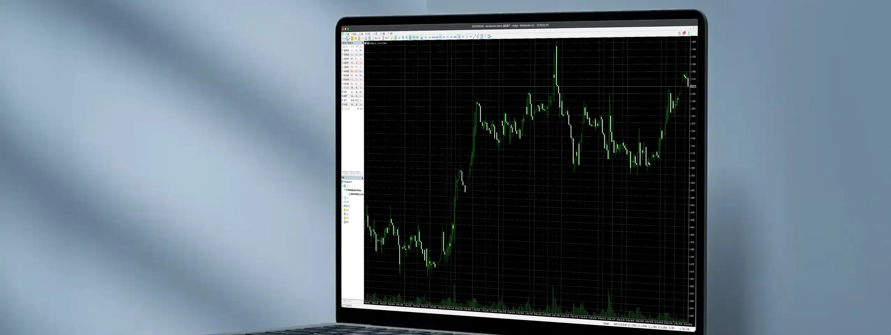Close the Market Watch panel
This screenshot has width=891, height=335.
[x=362, y=43]
